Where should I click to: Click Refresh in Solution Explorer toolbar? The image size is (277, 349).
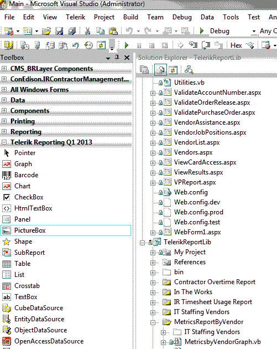click(x=173, y=70)
